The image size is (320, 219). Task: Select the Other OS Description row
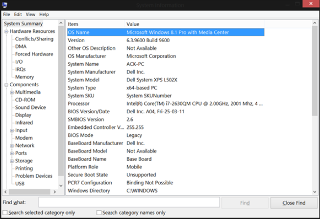click(166, 49)
